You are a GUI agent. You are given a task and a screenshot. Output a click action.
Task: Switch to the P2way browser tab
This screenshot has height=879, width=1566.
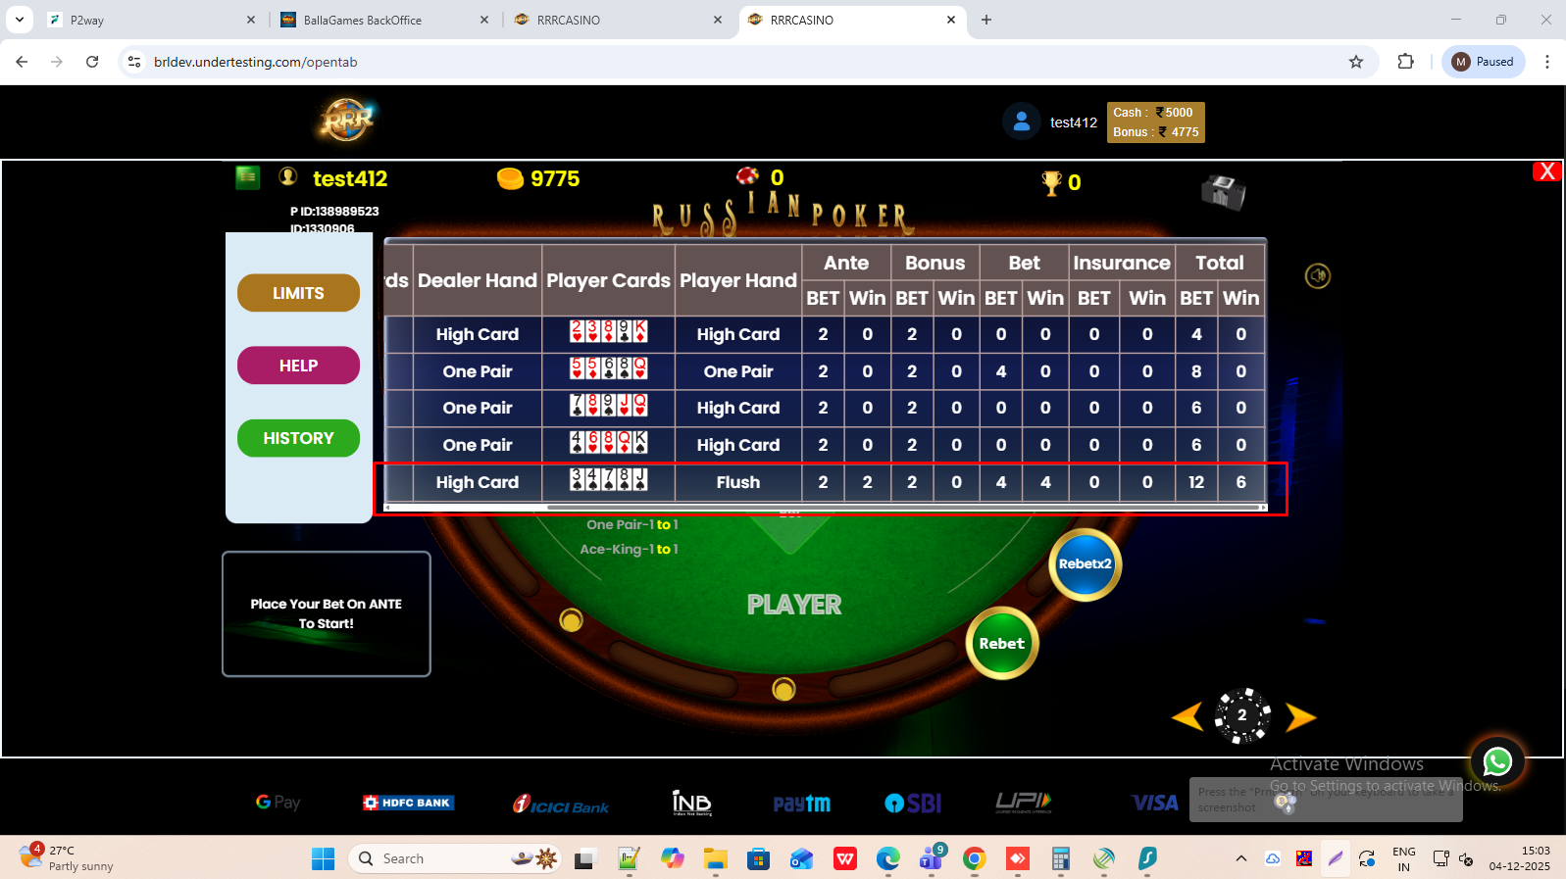(147, 20)
